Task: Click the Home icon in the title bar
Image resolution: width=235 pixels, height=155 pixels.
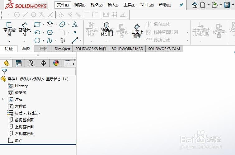Action: (195, 5)
